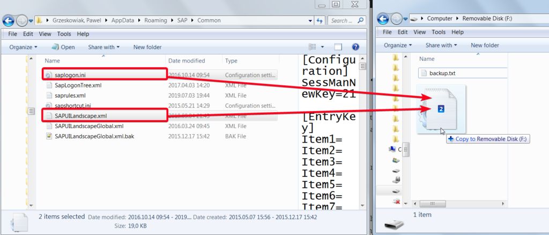This screenshot has width=549, height=235.
Task: Sort by Name column in SAP Common window
Action: pyautogui.click(x=53, y=61)
